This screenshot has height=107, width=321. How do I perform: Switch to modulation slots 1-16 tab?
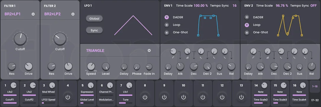[315, 86]
